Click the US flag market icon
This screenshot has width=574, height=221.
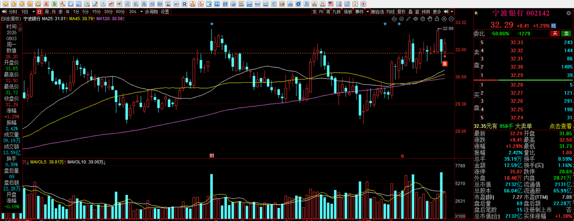coord(331,4)
